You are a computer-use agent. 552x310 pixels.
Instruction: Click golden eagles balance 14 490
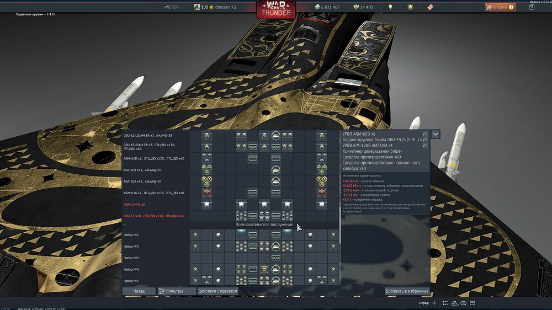click(x=363, y=7)
